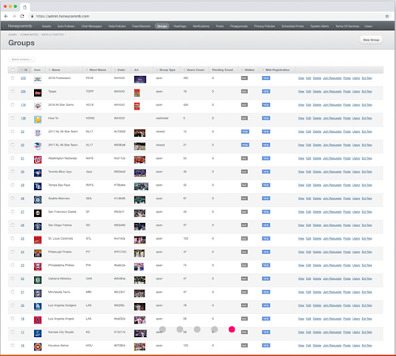396x356 pixels.
Task: Go to the Notifications menu item
Action: point(201,26)
